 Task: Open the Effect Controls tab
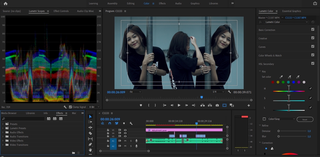point(61,11)
